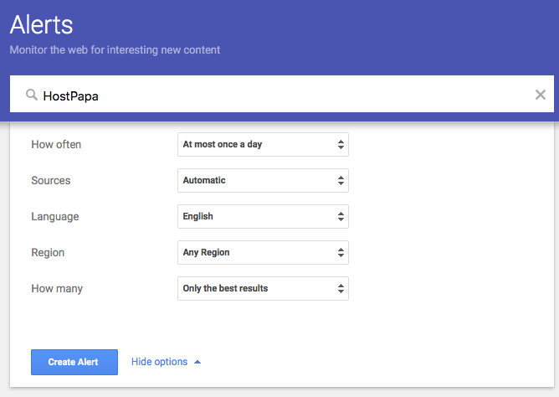Click the 'Region' label
This screenshot has height=397, width=559.
pos(48,253)
